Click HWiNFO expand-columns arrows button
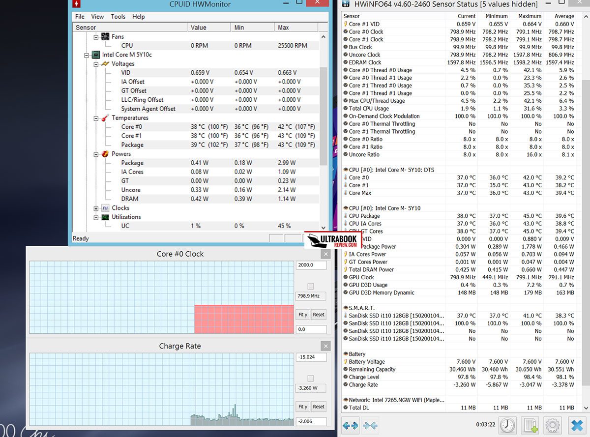Viewport: 590px width, 437px height. 351,425
